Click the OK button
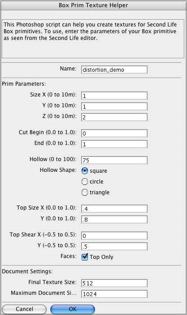 tap(73, 309)
